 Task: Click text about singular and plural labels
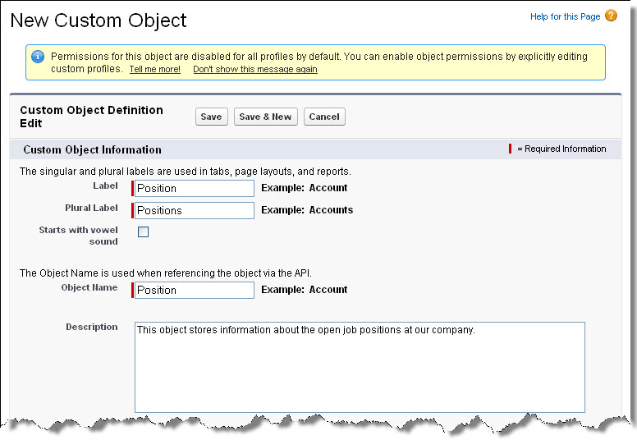click(x=186, y=172)
